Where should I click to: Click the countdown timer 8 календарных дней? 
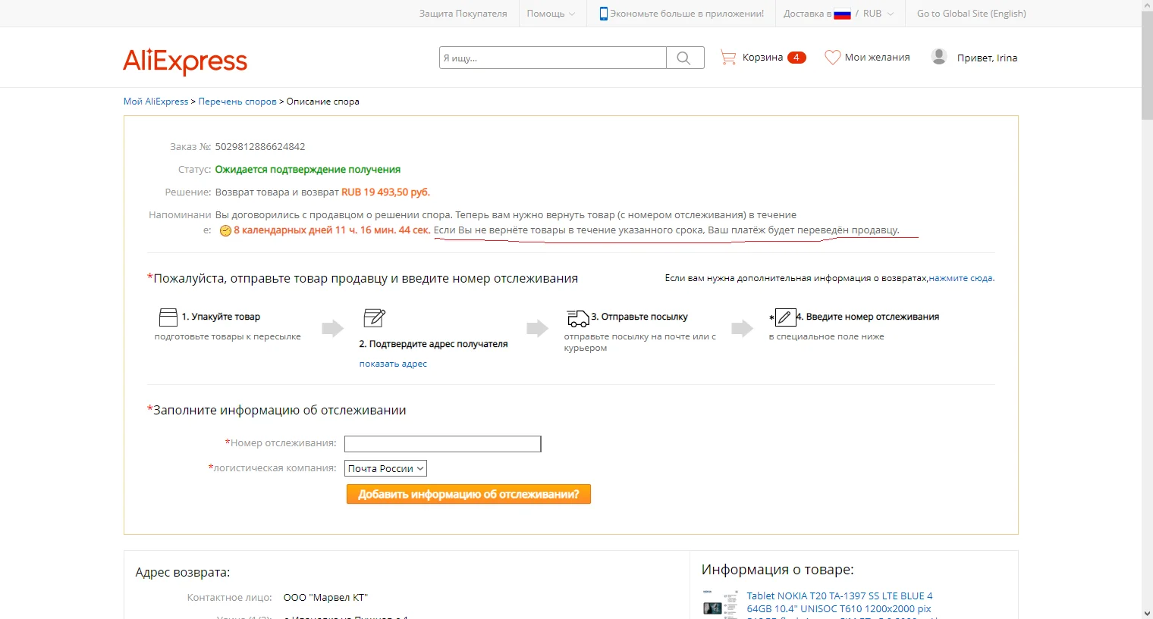331,230
